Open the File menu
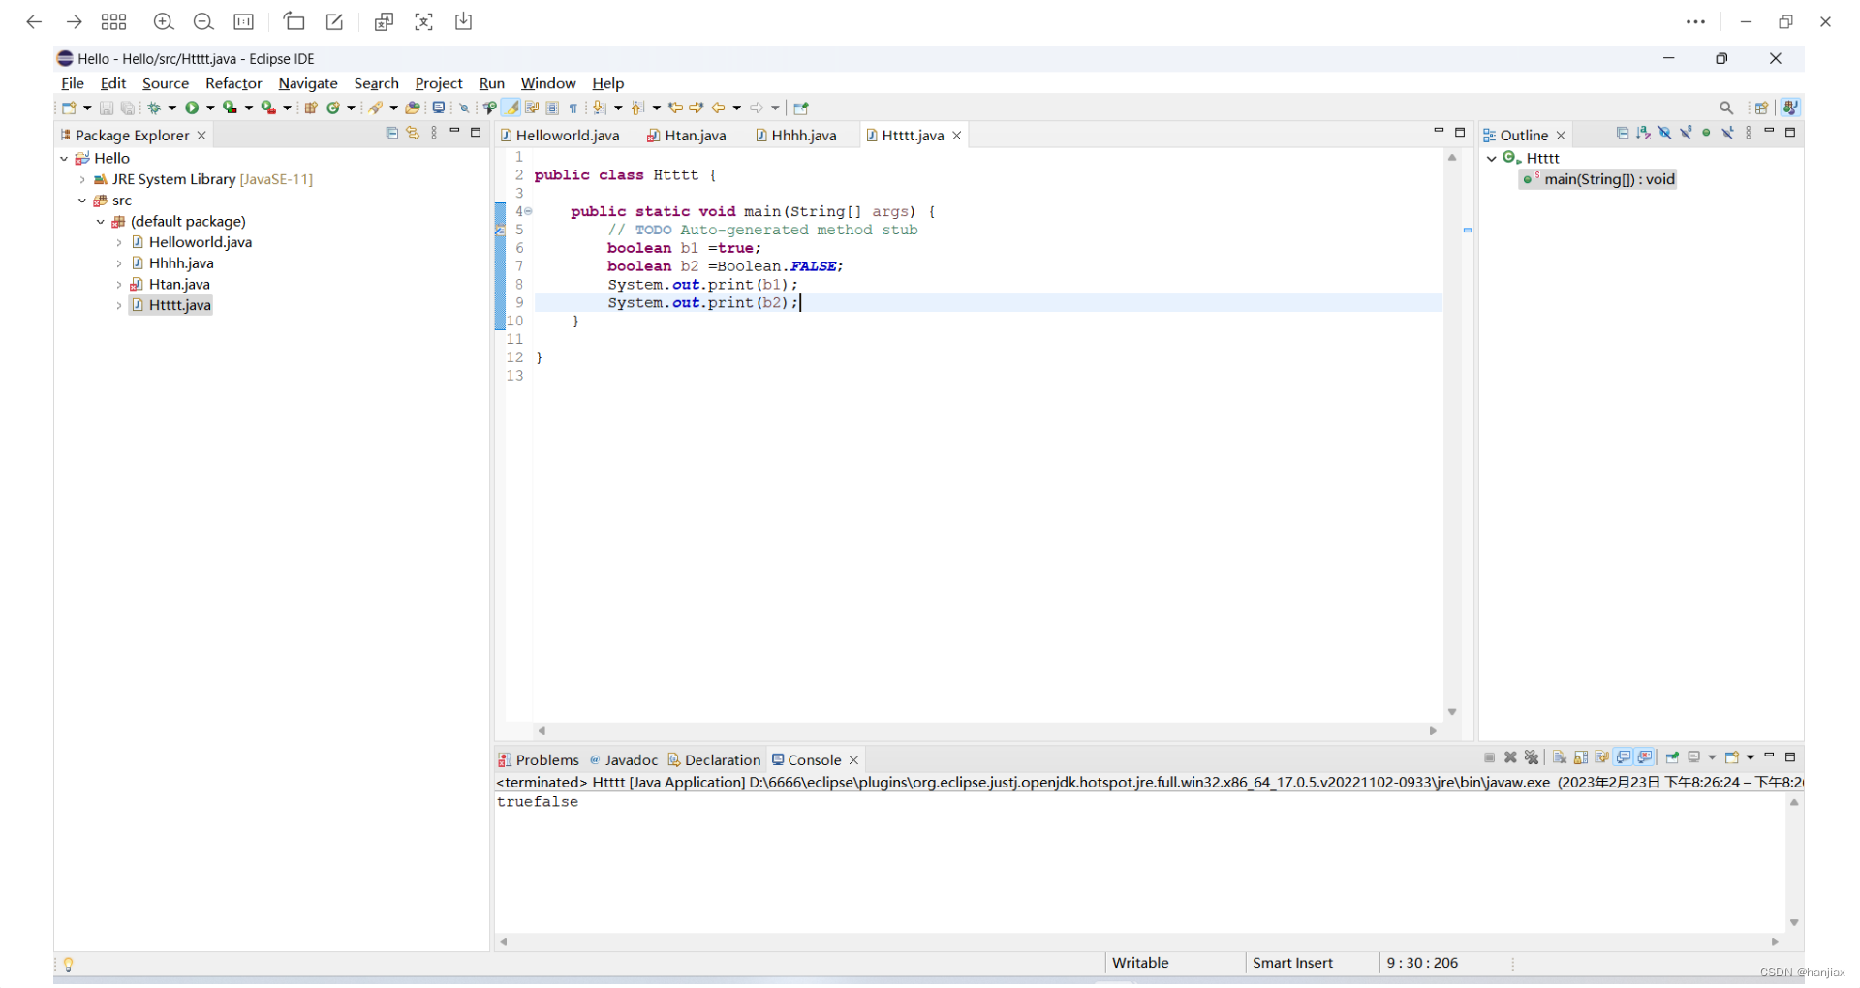Screen dimensions: 1860x988 tap(73, 83)
